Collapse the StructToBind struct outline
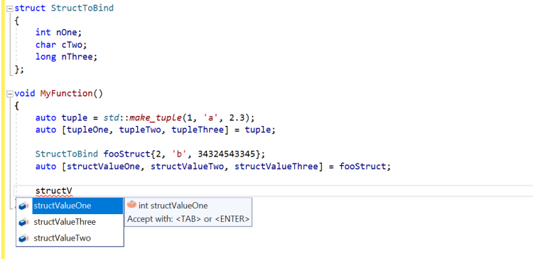Viewport: 533px width, 259px height. (x=9, y=9)
